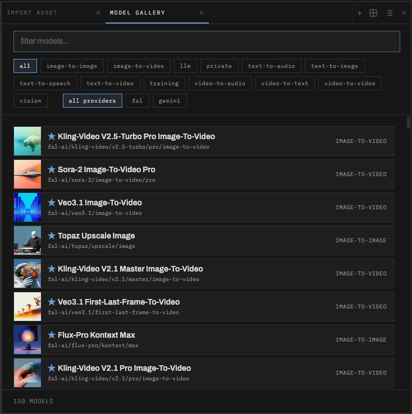Screen dimensions: 412x414
Task: Filter models by fal provider
Action: pos(138,101)
